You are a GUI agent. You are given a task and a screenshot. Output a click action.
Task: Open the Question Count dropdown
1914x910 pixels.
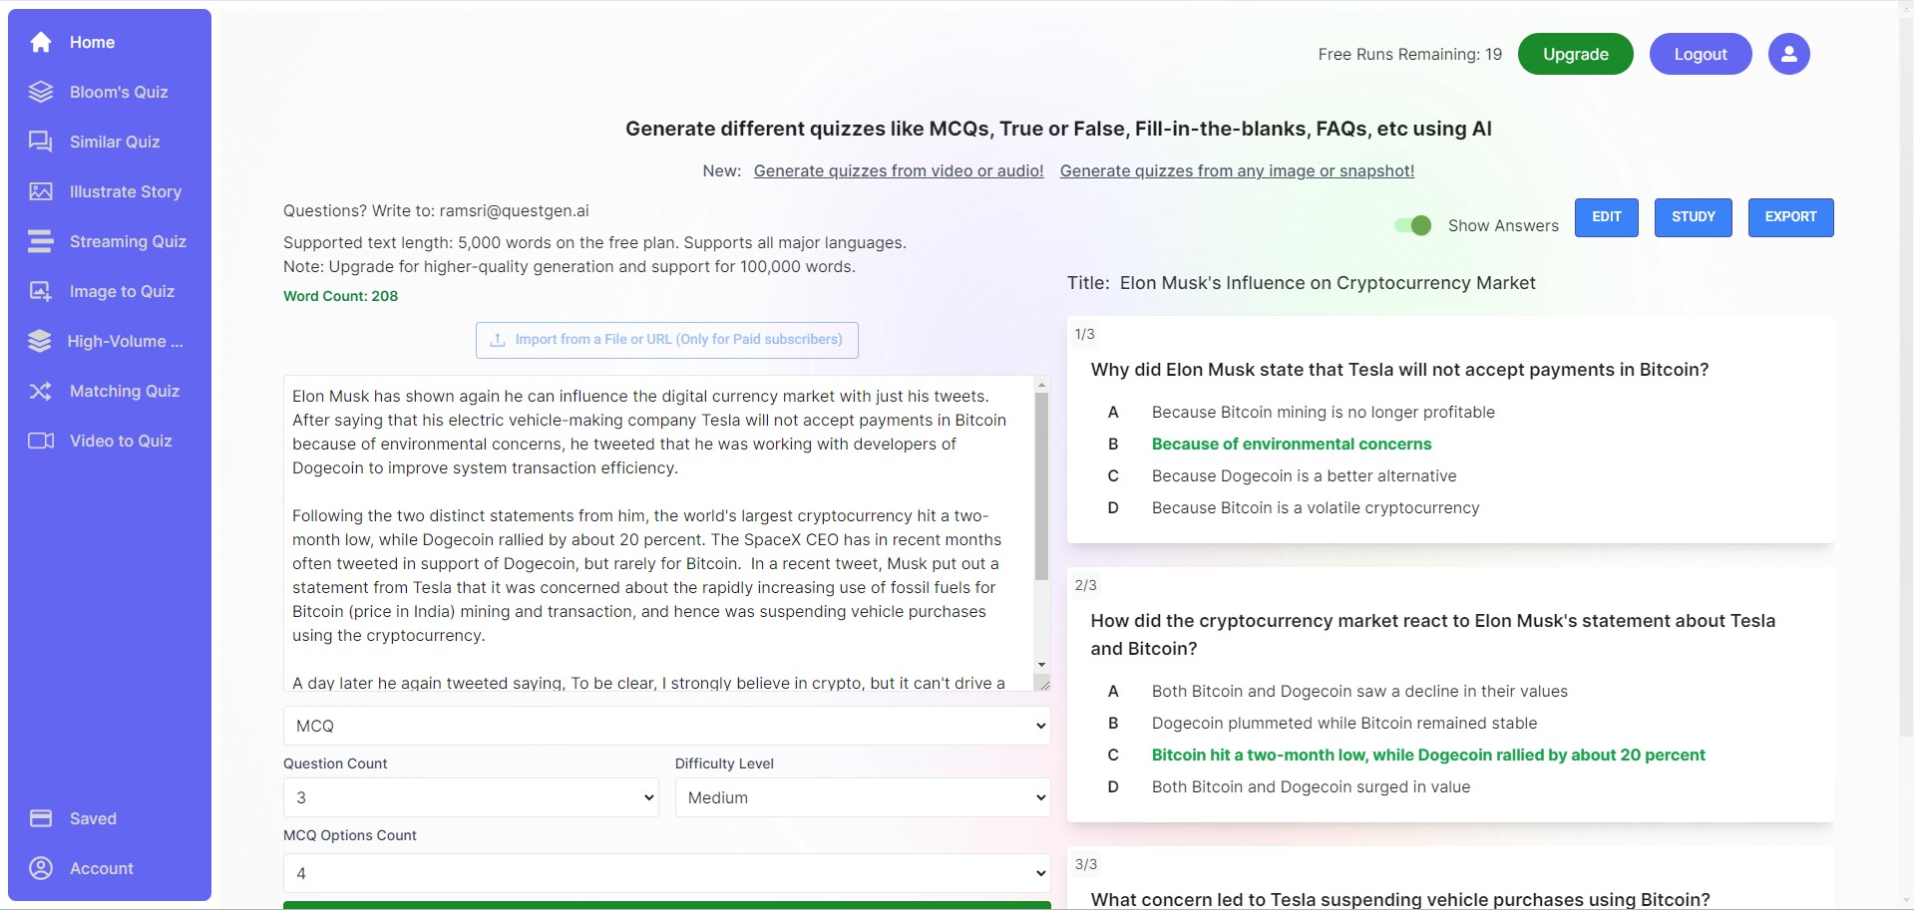[471, 797]
